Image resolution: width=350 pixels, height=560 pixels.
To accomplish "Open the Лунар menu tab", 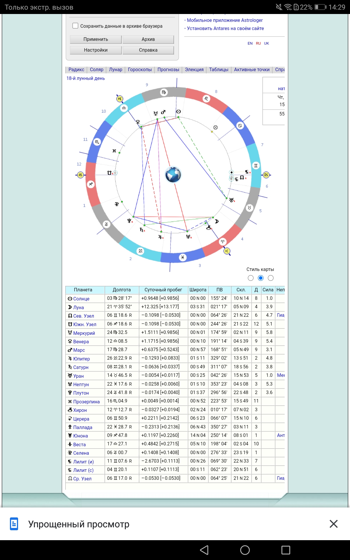I will tap(116, 70).
